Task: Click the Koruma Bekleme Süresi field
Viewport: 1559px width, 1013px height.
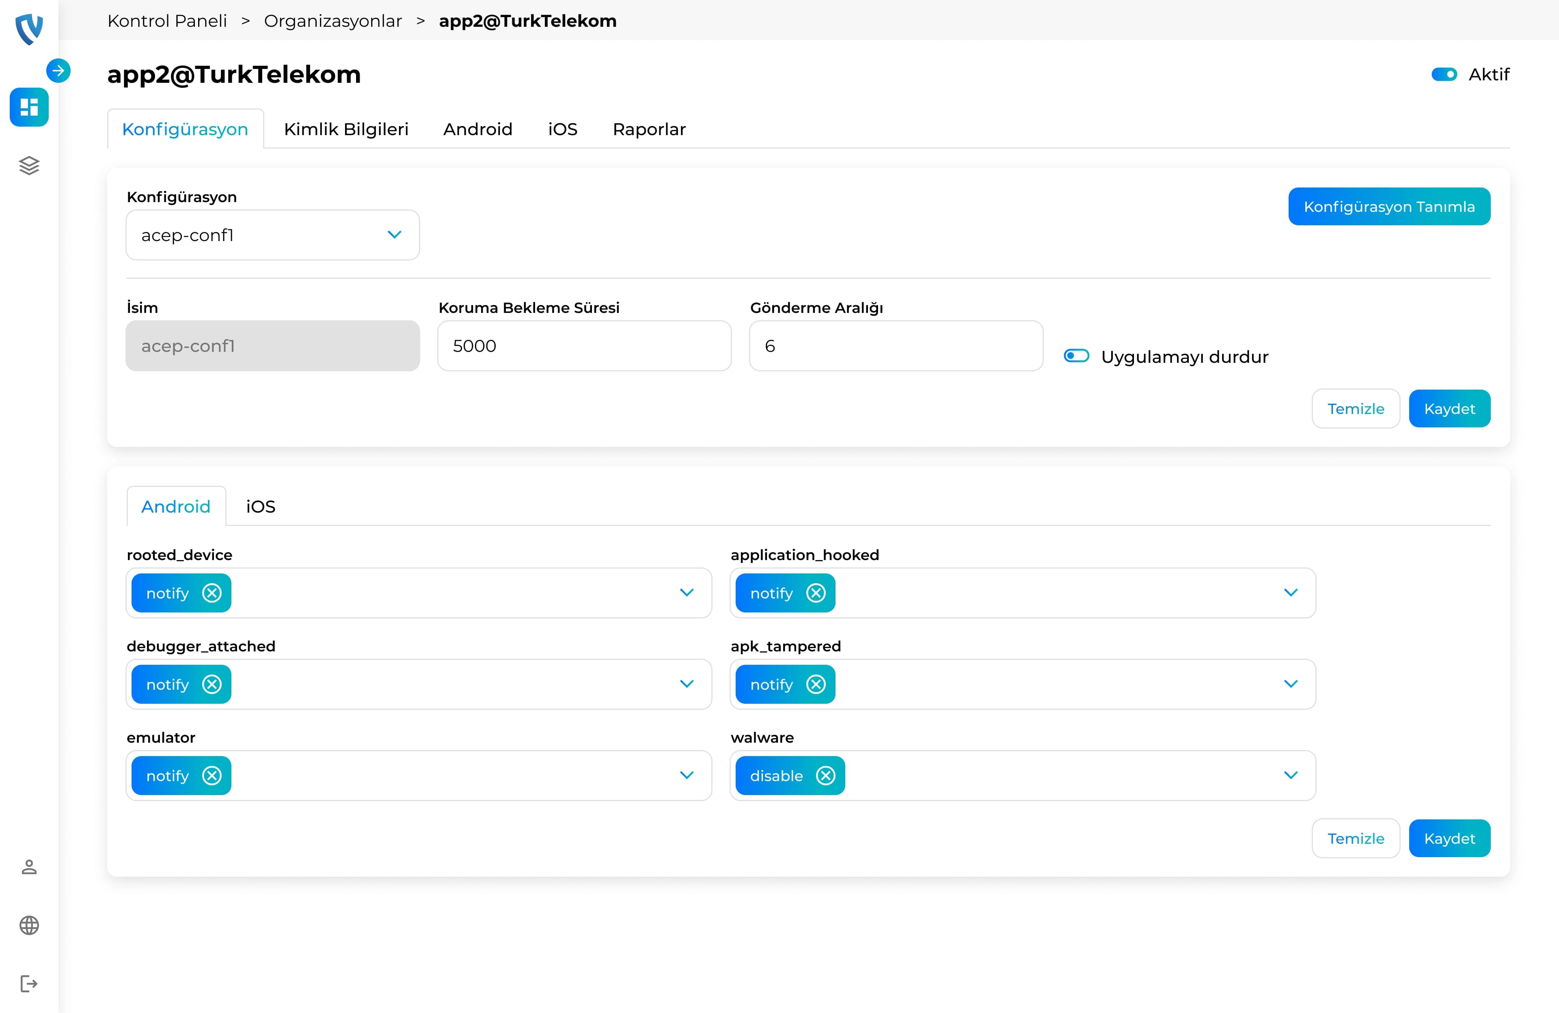Action: point(584,346)
